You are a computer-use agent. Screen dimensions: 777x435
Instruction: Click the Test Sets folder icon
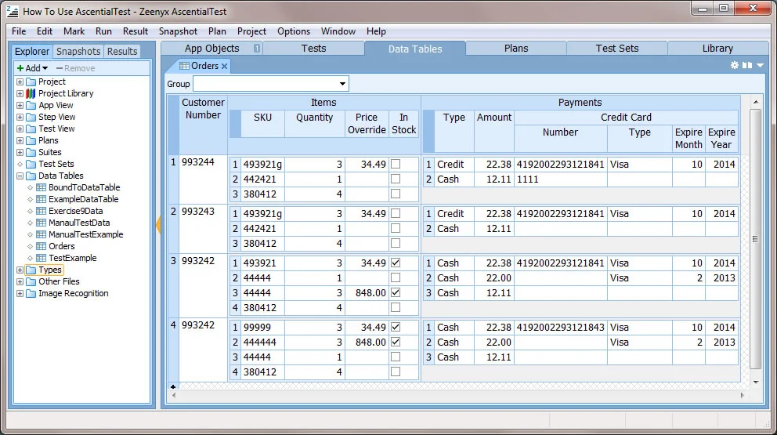(31, 164)
